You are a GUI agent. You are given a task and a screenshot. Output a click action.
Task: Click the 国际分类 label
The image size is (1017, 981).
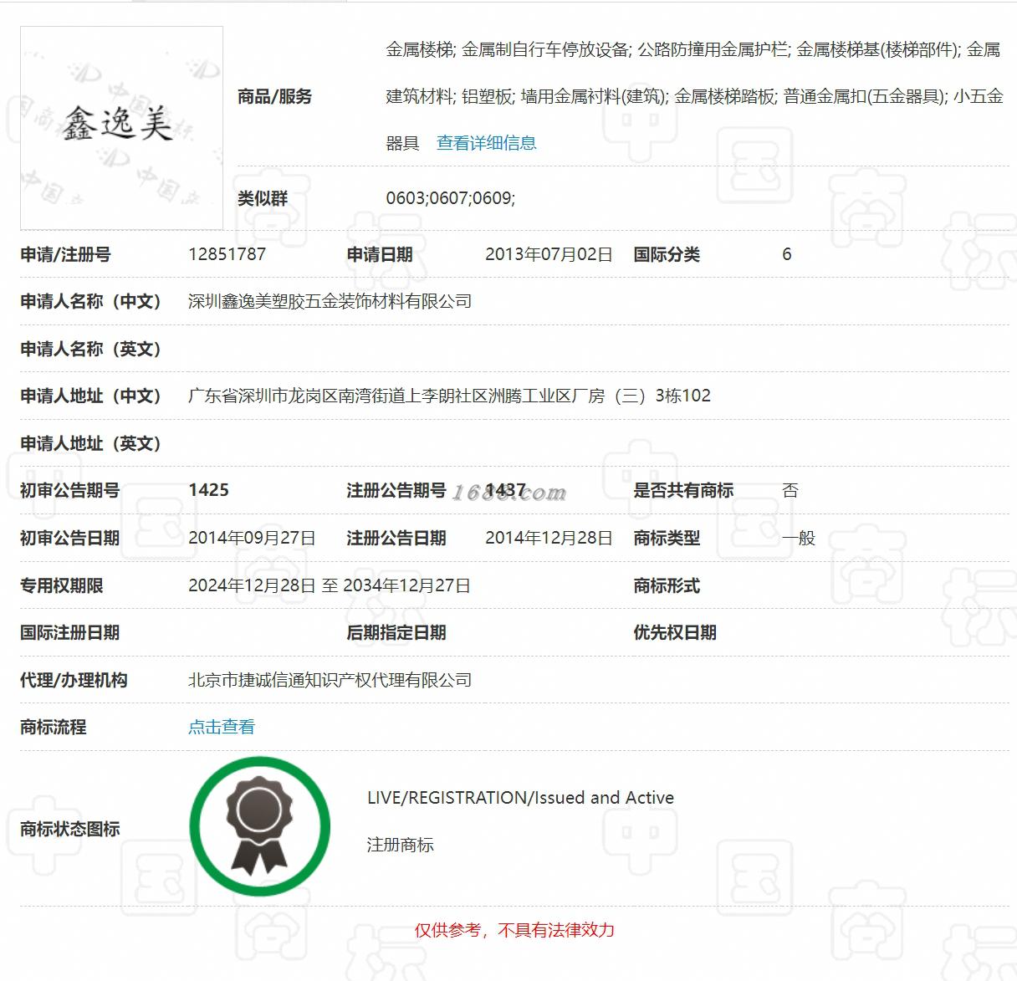(x=667, y=254)
